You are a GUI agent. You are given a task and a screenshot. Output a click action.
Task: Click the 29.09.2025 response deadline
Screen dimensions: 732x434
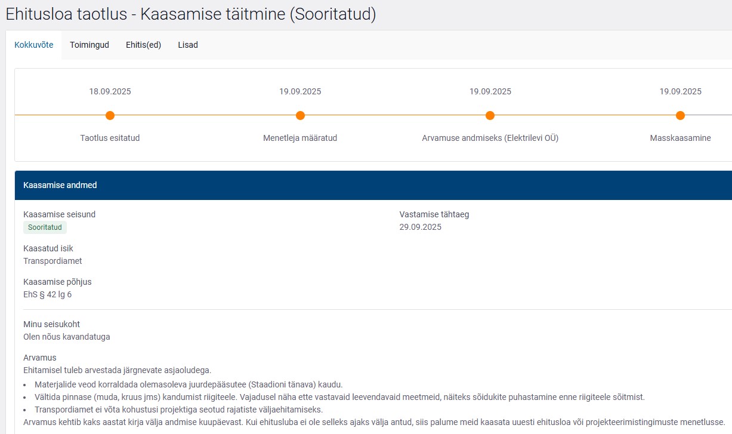420,227
